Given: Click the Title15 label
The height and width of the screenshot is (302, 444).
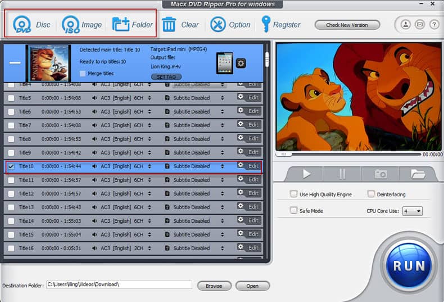Looking at the screenshot, I should click(x=26, y=235).
